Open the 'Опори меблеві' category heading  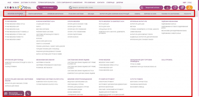[74, 22]
